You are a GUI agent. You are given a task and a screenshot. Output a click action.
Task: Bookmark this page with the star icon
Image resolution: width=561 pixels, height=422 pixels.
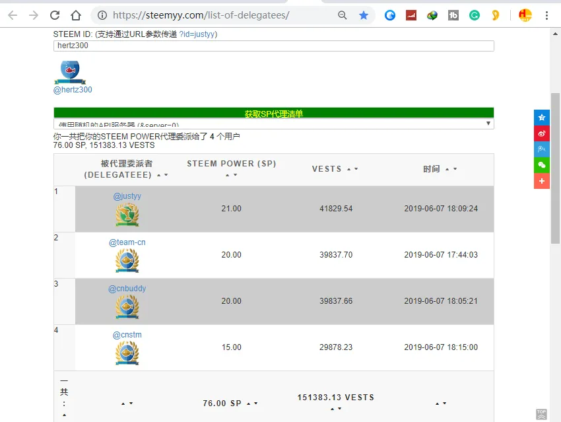364,15
